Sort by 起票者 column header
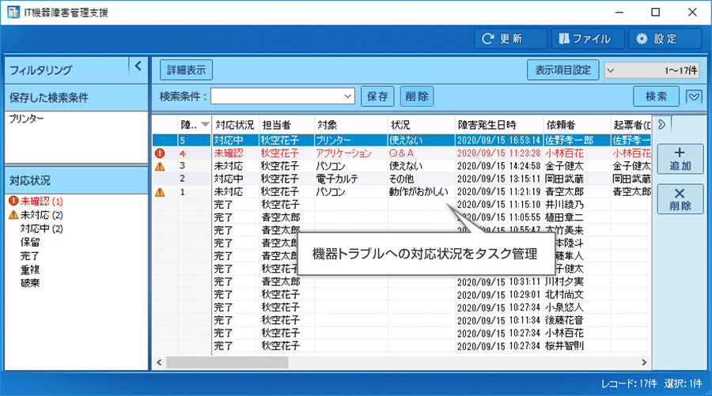 [631, 125]
